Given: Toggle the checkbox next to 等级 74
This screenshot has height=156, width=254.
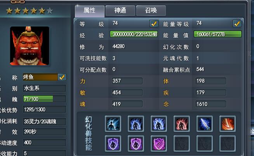Looking at the screenshot, I should point(154,24).
